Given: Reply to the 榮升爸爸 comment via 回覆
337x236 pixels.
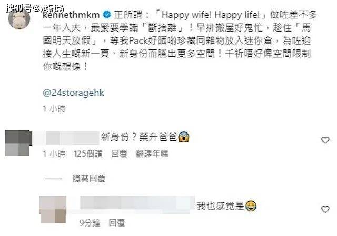Looking at the screenshot, I should [120, 153].
